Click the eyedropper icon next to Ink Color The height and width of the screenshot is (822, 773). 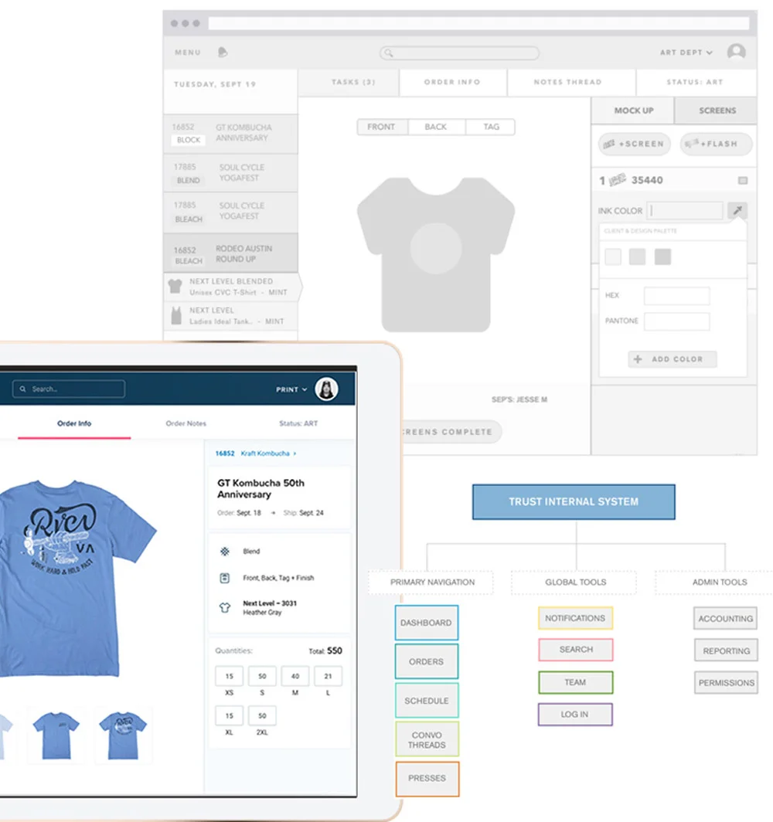click(x=737, y=211)
